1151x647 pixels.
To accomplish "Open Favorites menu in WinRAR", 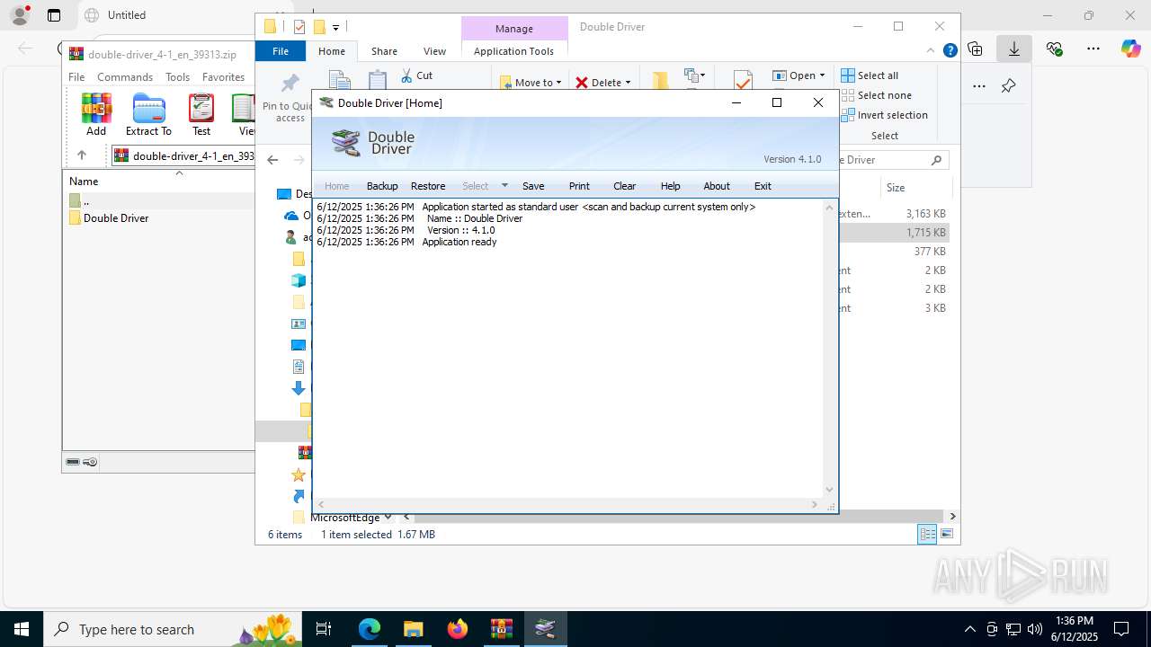I will pos(223,77).
